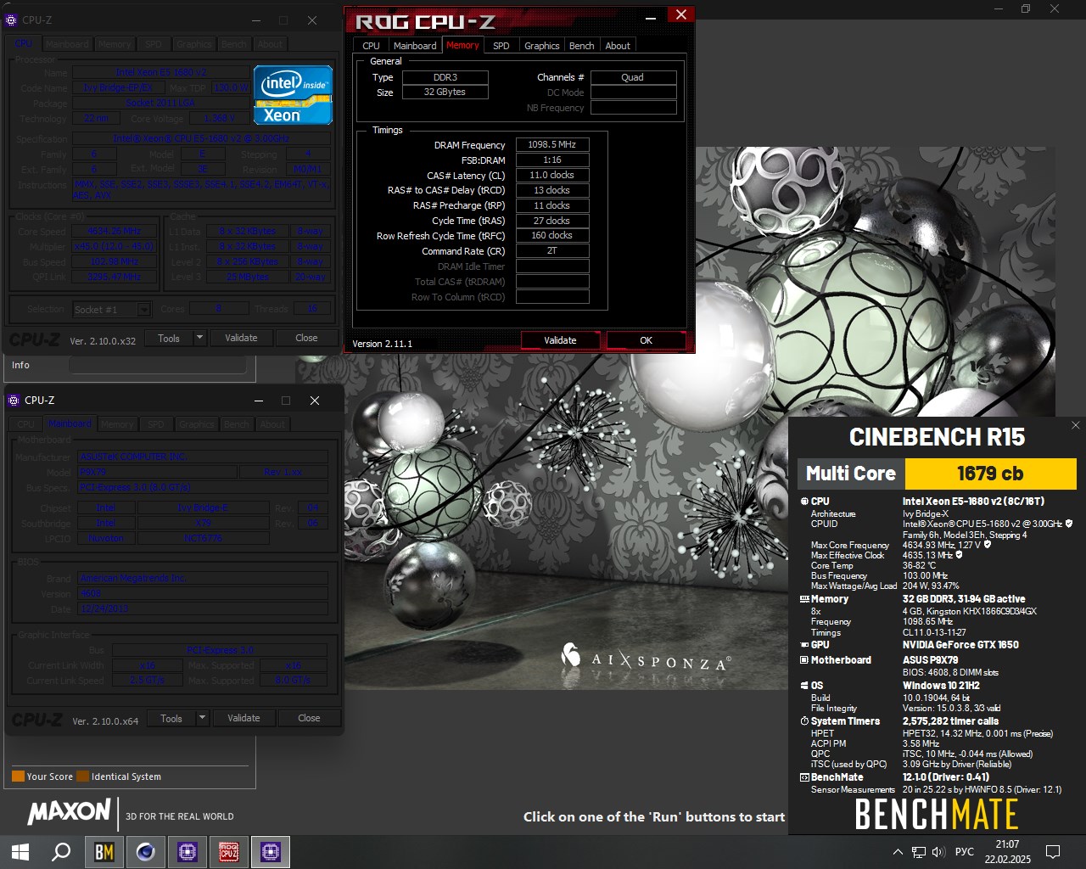
Task: Click the Intel Xeon inside logo
Action: coord(294,95)
